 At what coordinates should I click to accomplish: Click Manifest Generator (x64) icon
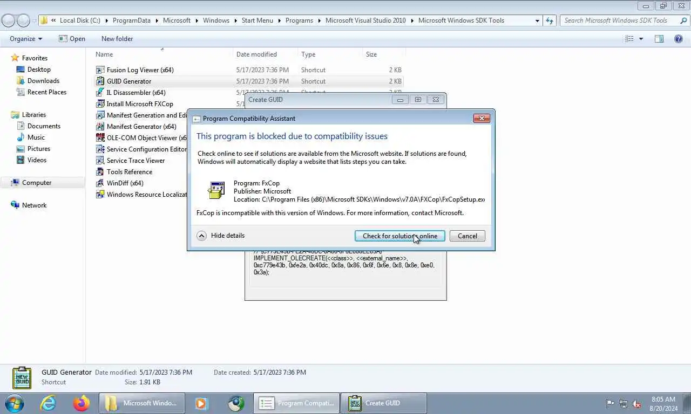click(x=100, y=127)
